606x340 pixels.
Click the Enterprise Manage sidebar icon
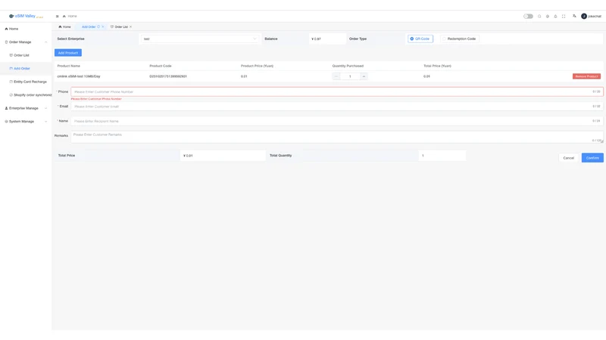pos(6,108)
